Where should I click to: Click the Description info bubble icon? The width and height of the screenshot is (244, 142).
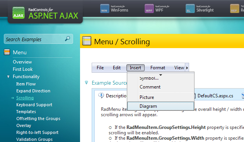[x=101, y=95]
